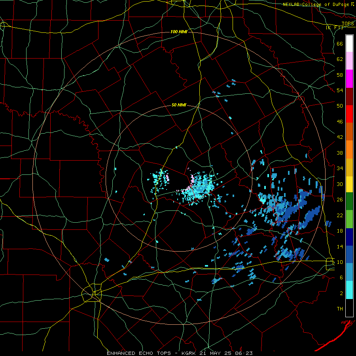Click the "TH" threshold legend label
The image size is (356, 356).
340,309
